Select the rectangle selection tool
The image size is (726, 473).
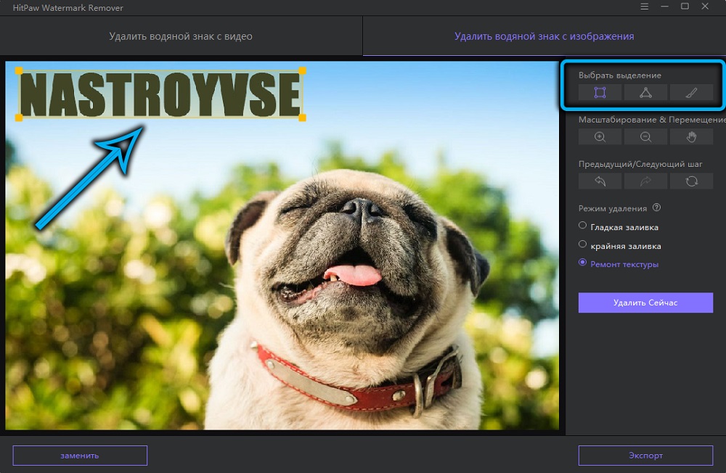(x=600, y=92)
